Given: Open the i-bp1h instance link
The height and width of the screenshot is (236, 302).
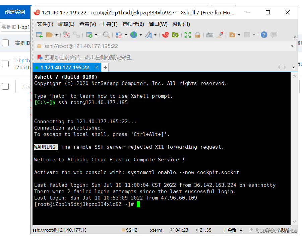Looking at the screenshot, I should 23,60.
